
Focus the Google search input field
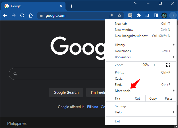click(57, 74)
